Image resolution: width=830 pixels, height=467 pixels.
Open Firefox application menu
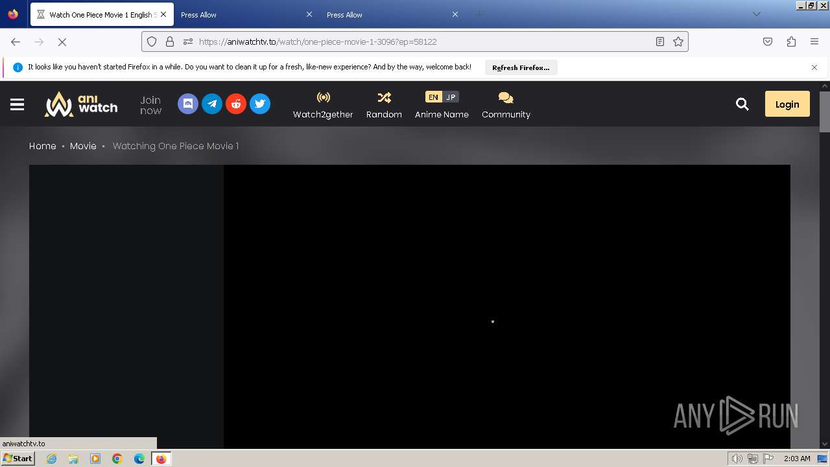pos(814,42)
